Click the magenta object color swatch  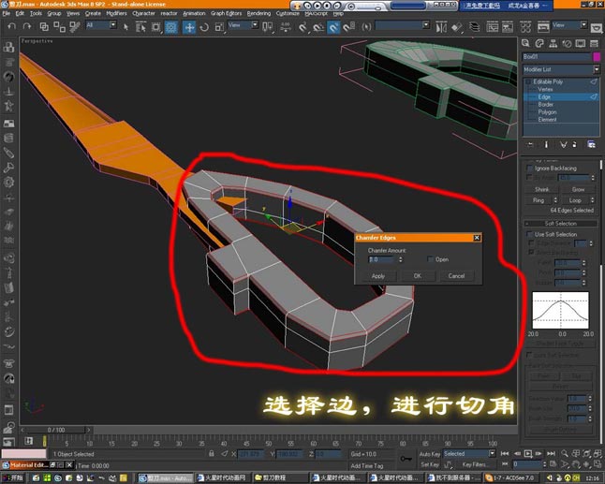(597, 57)
